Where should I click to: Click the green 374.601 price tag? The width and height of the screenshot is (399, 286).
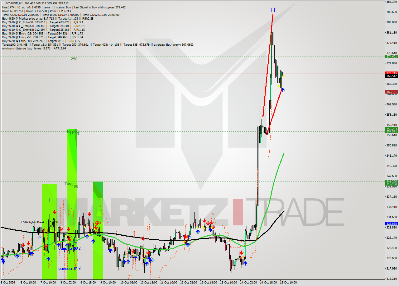coord(392,57)
